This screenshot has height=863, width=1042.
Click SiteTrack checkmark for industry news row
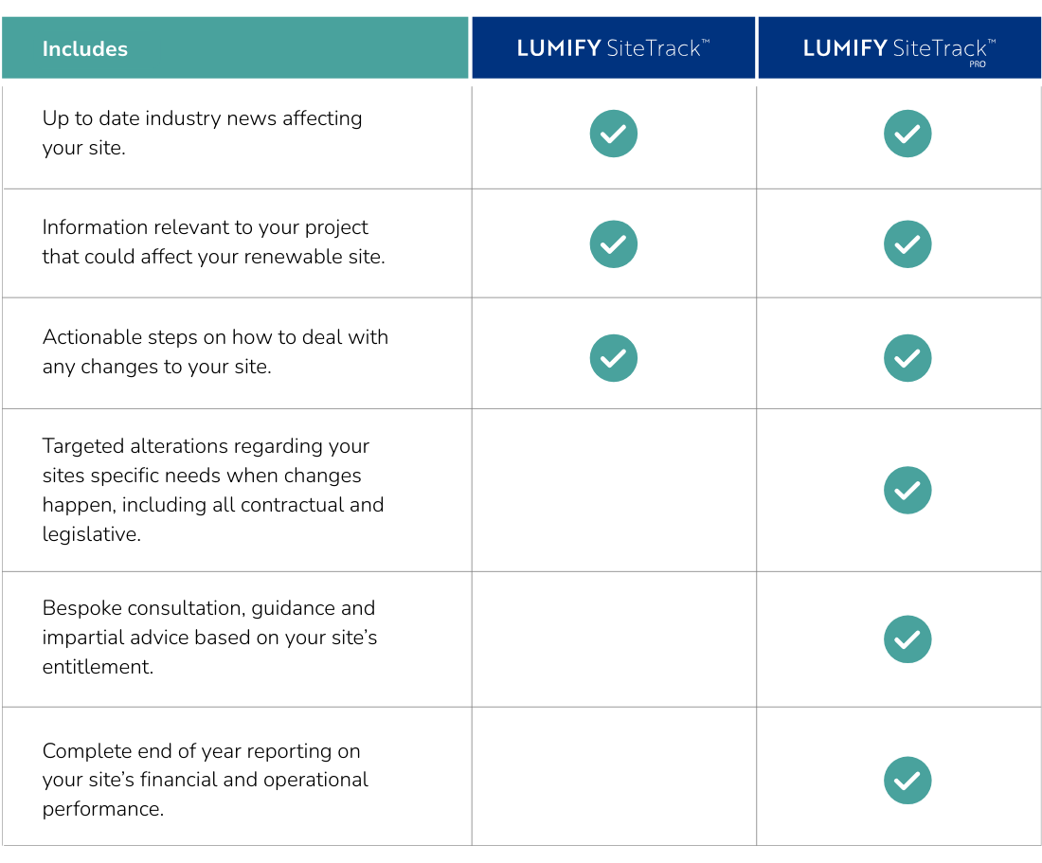[614, 134]
